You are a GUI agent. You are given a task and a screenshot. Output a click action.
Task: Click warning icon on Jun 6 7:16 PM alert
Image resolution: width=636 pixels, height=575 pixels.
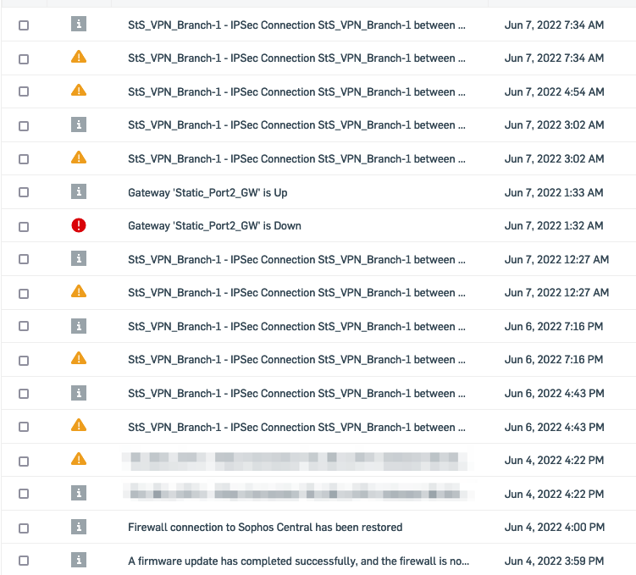click(79, 358)
